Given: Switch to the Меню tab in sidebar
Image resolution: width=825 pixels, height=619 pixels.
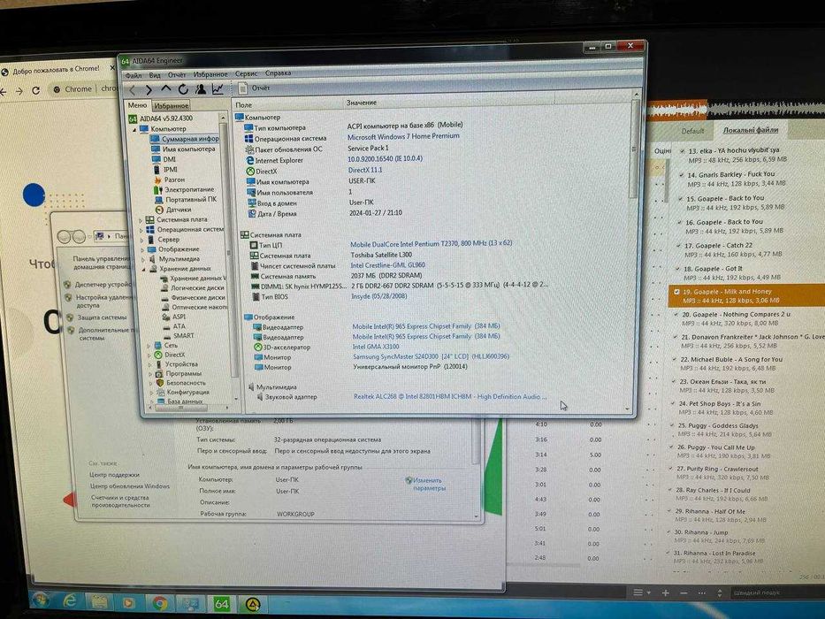Looking at the screenshot, I should 138,105.
